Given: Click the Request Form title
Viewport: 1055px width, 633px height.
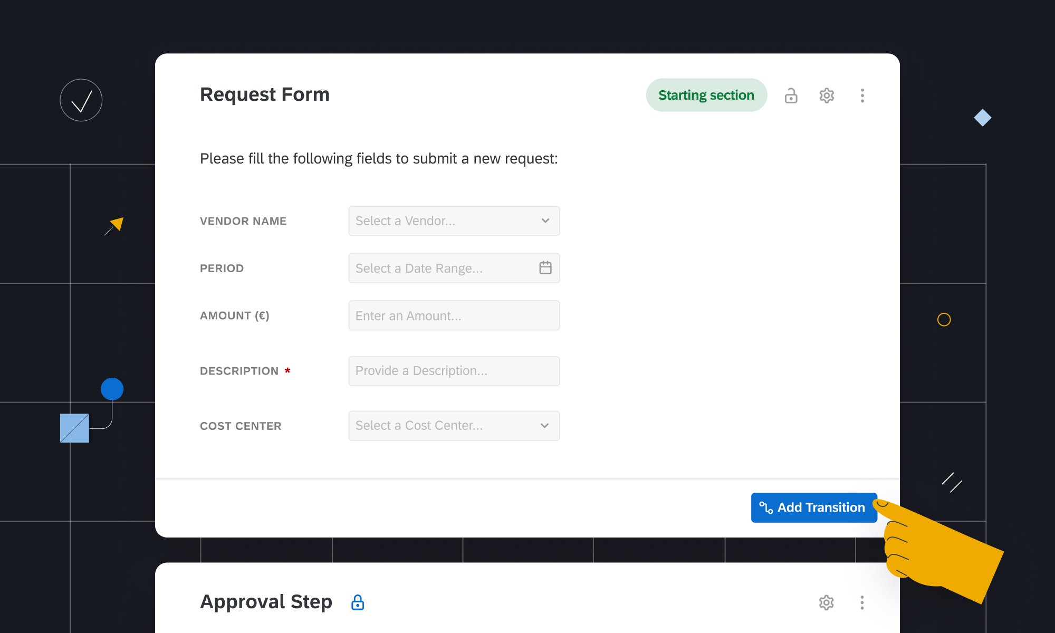Looking at the screenshot, I should [264, 94].
